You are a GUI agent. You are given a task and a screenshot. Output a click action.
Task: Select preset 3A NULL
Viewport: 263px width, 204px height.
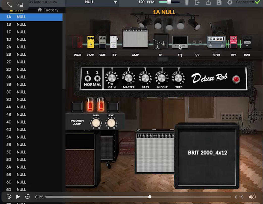pyautogui.click(x=31, y=77)
